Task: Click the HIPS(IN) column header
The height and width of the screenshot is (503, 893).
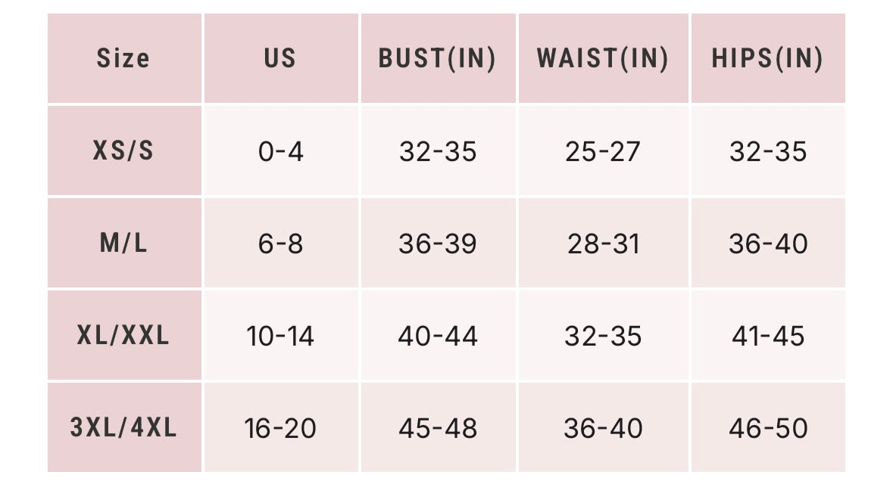Action: [x=767, y=58]
